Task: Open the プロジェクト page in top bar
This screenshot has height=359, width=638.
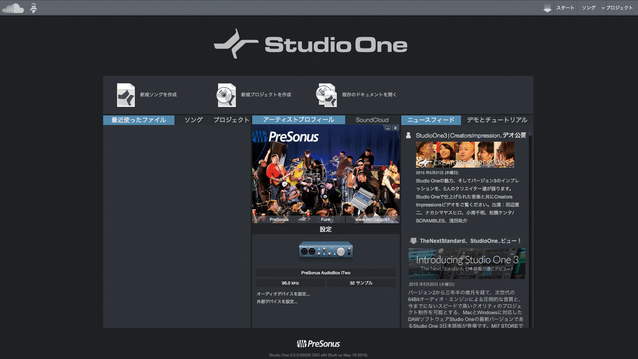Action: [x=619, y=8]
